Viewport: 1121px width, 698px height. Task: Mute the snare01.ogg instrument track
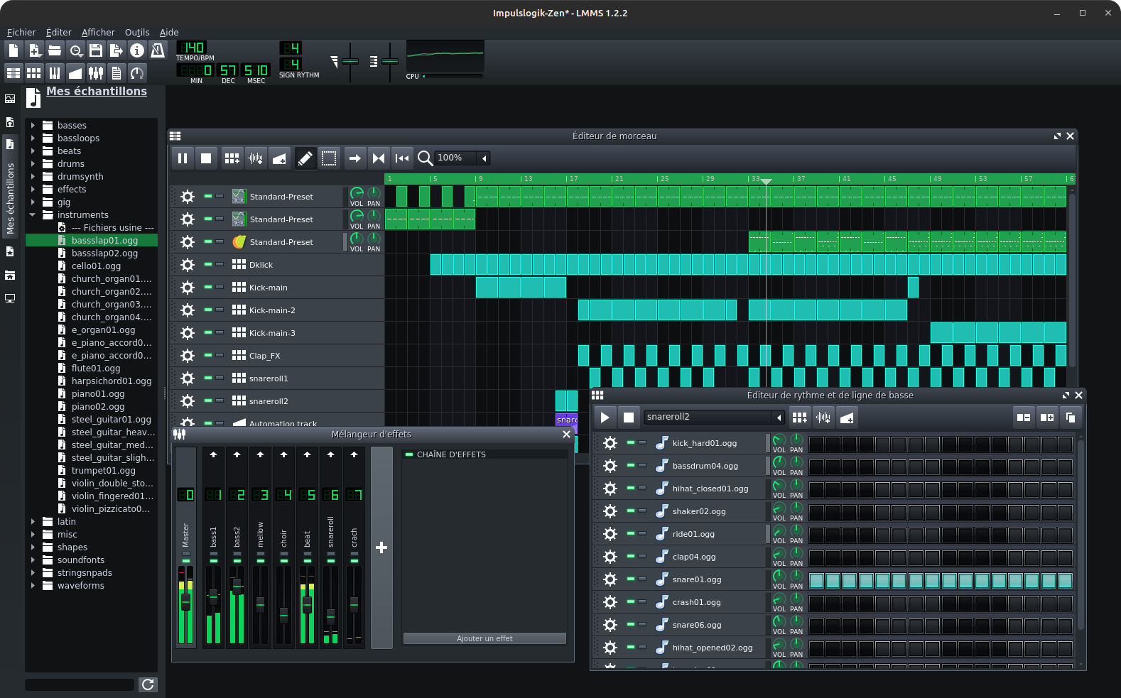(630, 579)
